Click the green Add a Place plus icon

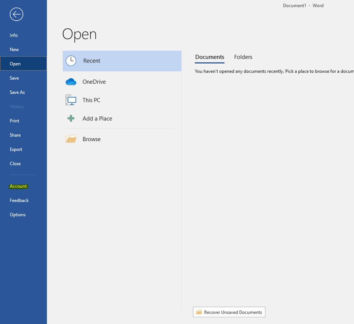71,118
